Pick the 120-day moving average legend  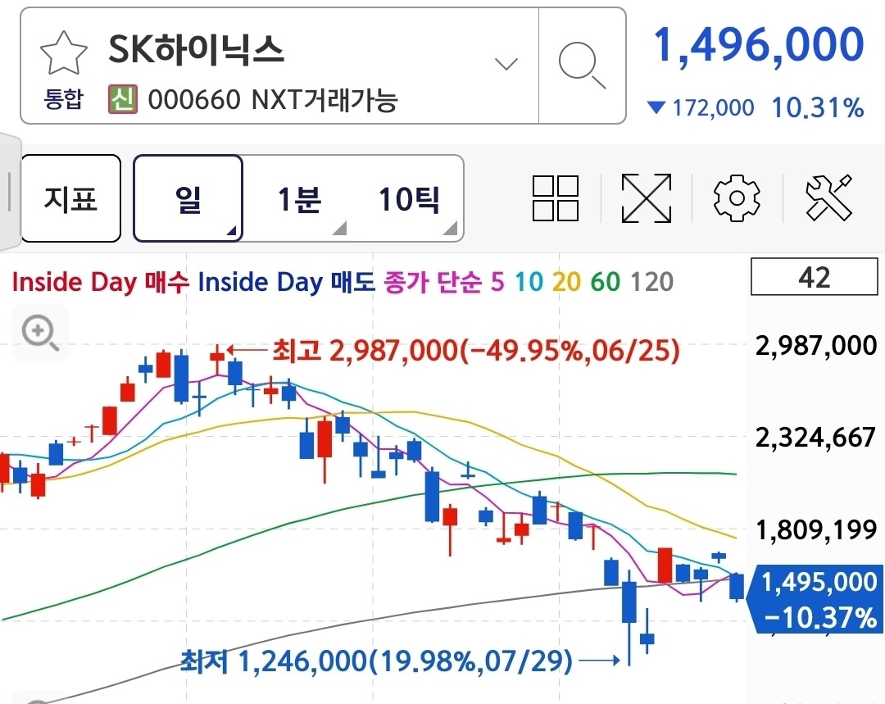click(652, 282)
